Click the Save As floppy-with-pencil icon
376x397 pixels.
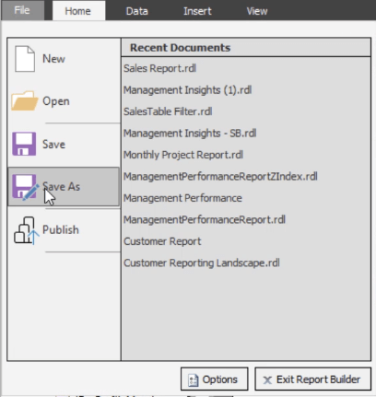(x=25, y=187)
